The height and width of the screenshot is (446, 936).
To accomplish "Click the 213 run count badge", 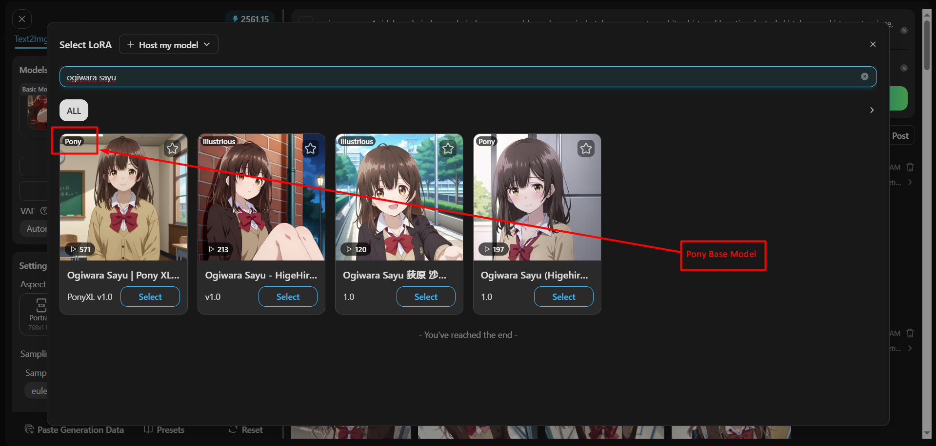I will [x=218, y=249].
